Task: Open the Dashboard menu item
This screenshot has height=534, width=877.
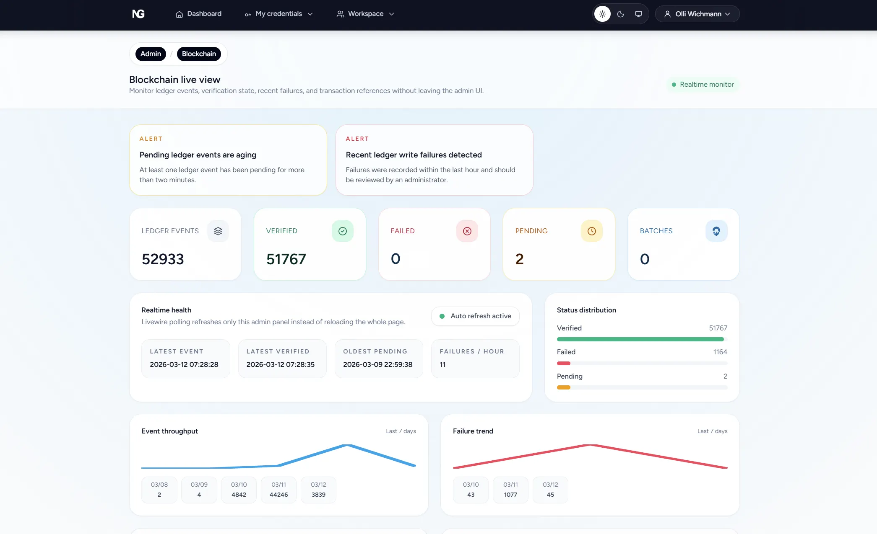Action: 198,14
